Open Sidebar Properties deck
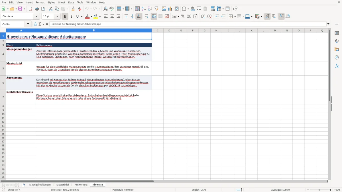This screenshot has height=192, width=342. (x=337, y=33)
